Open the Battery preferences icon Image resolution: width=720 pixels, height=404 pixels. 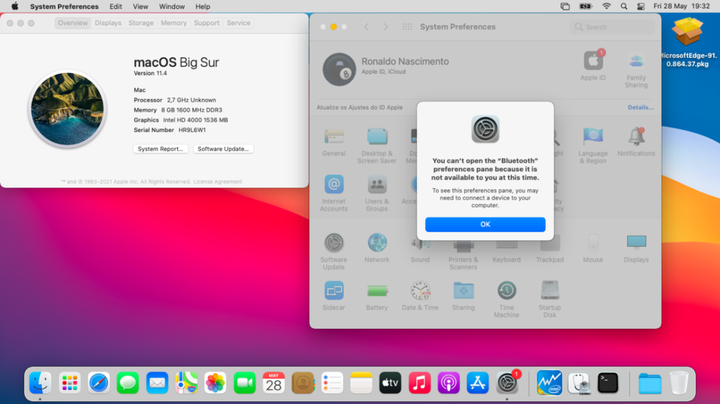pos(377,291)
